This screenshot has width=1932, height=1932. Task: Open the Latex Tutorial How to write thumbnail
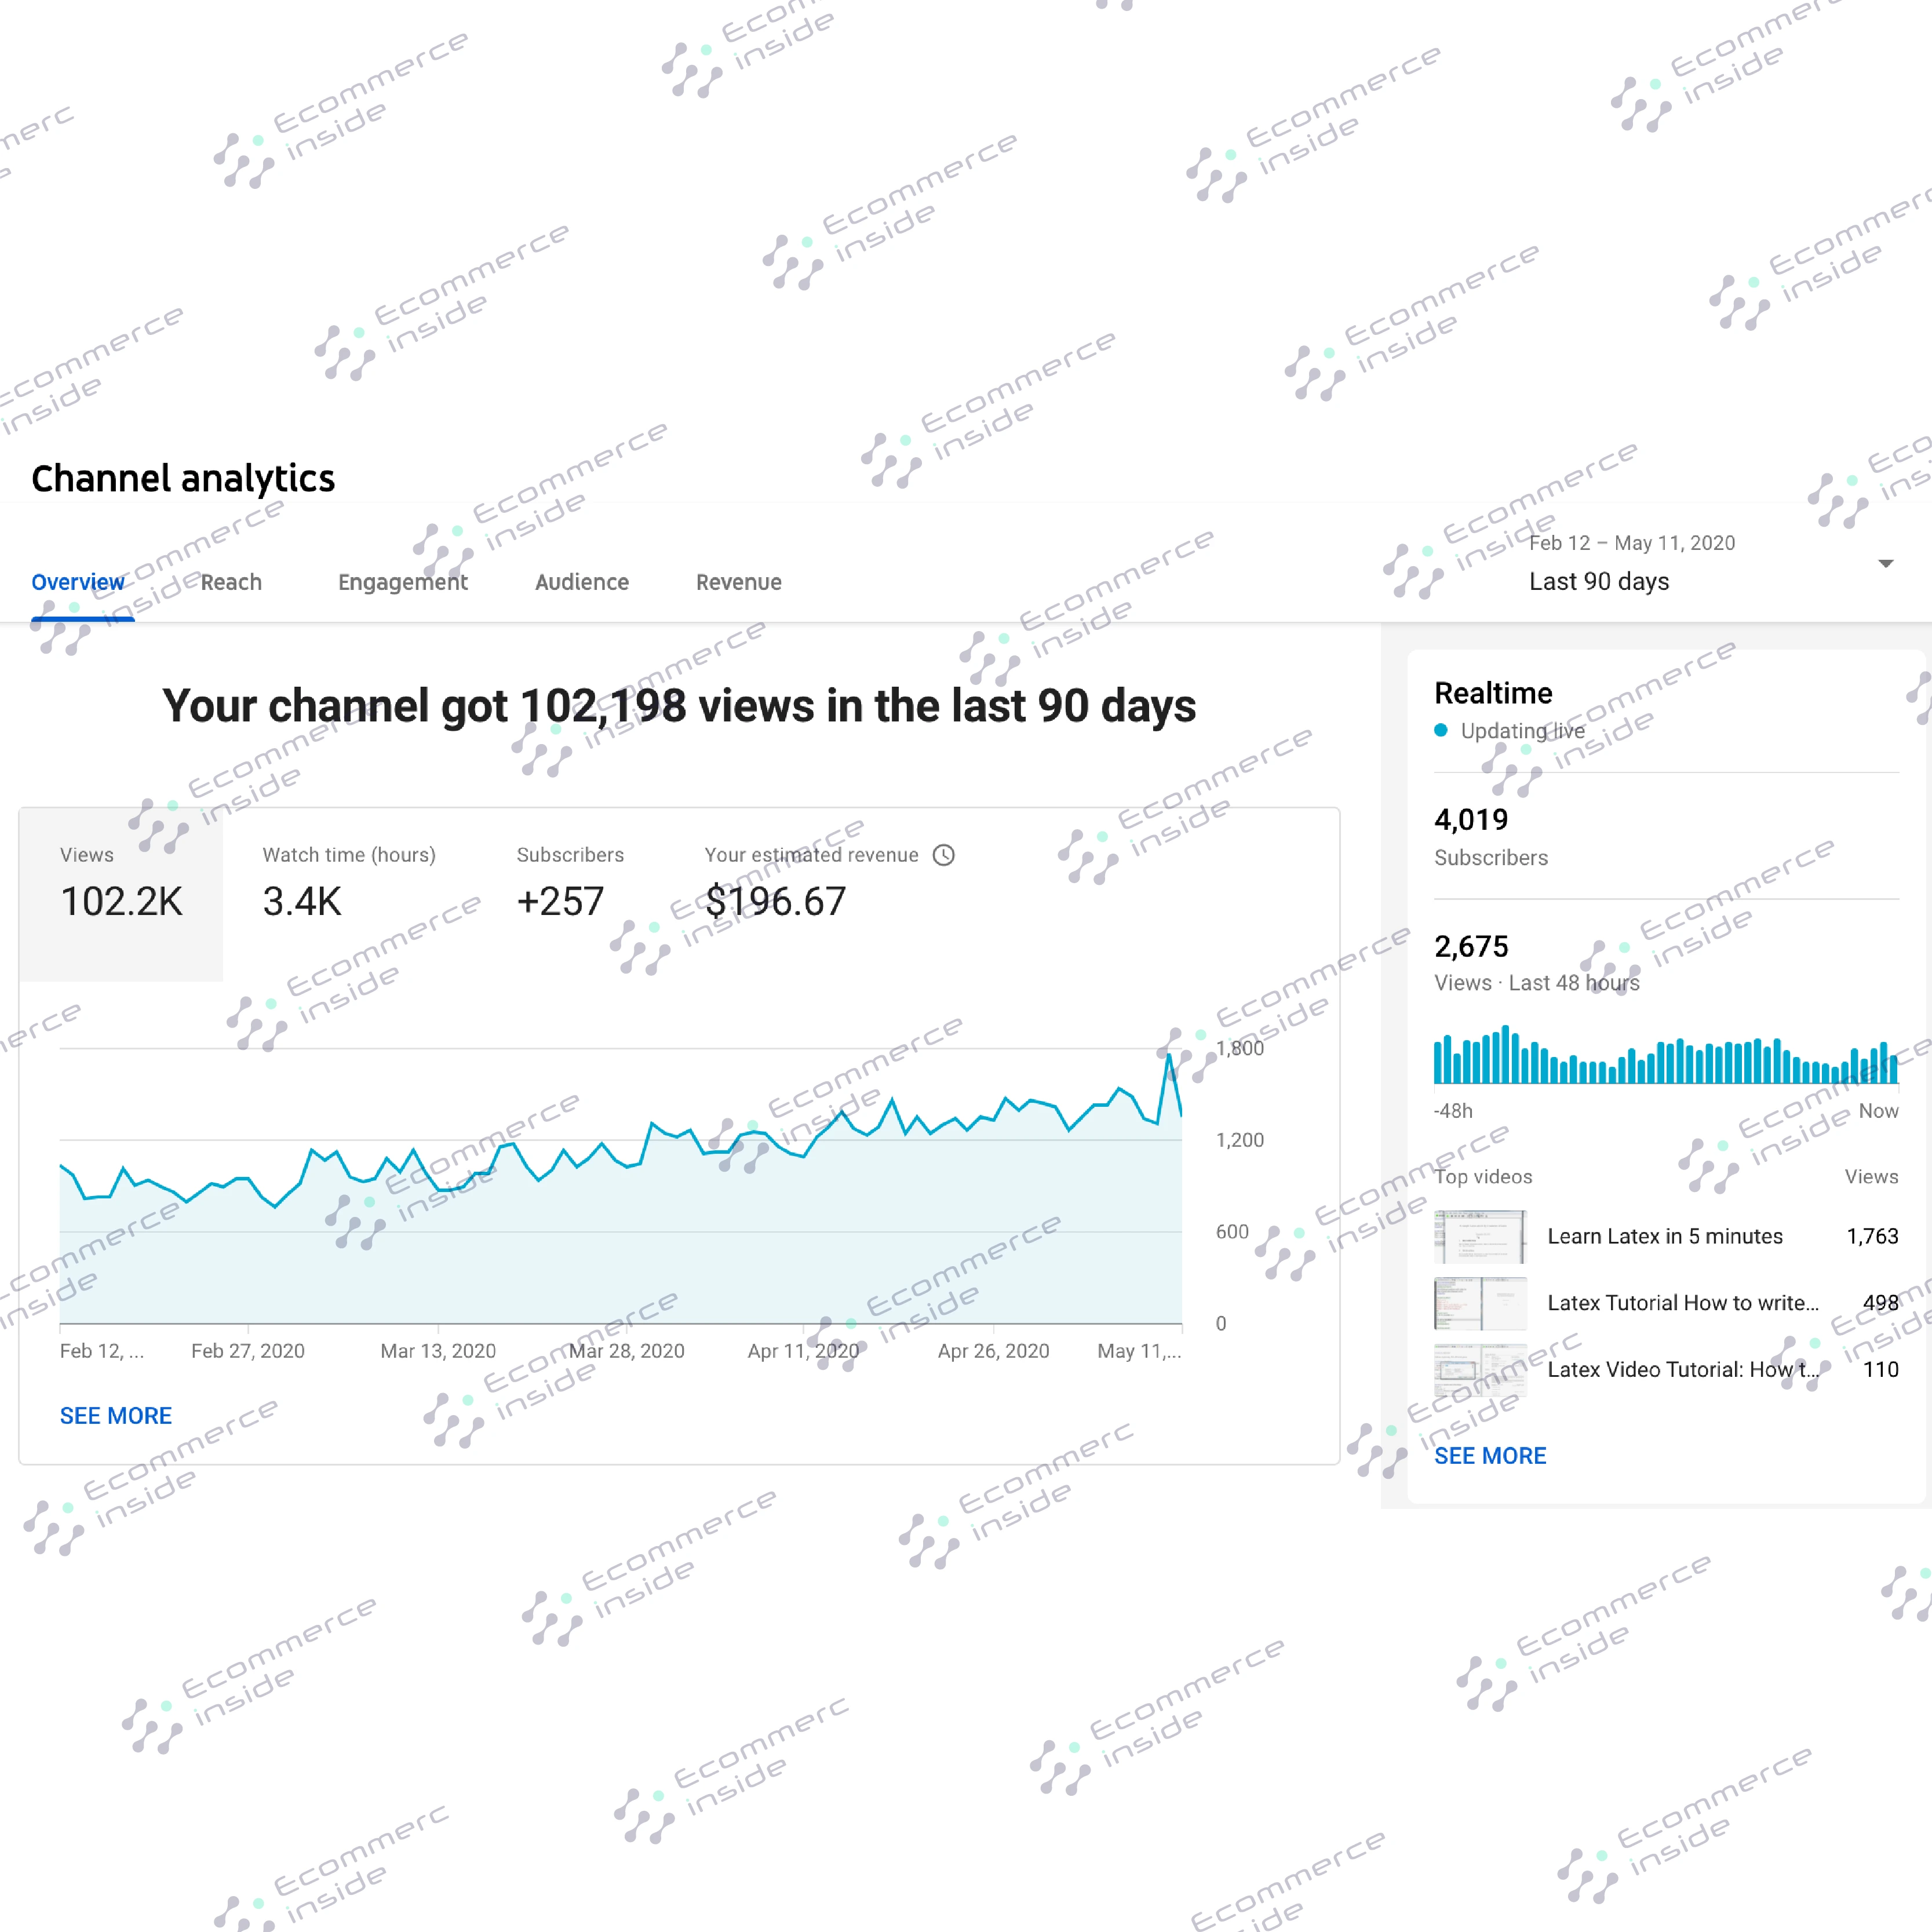pyautogui.click(x=1480, y=1303)
